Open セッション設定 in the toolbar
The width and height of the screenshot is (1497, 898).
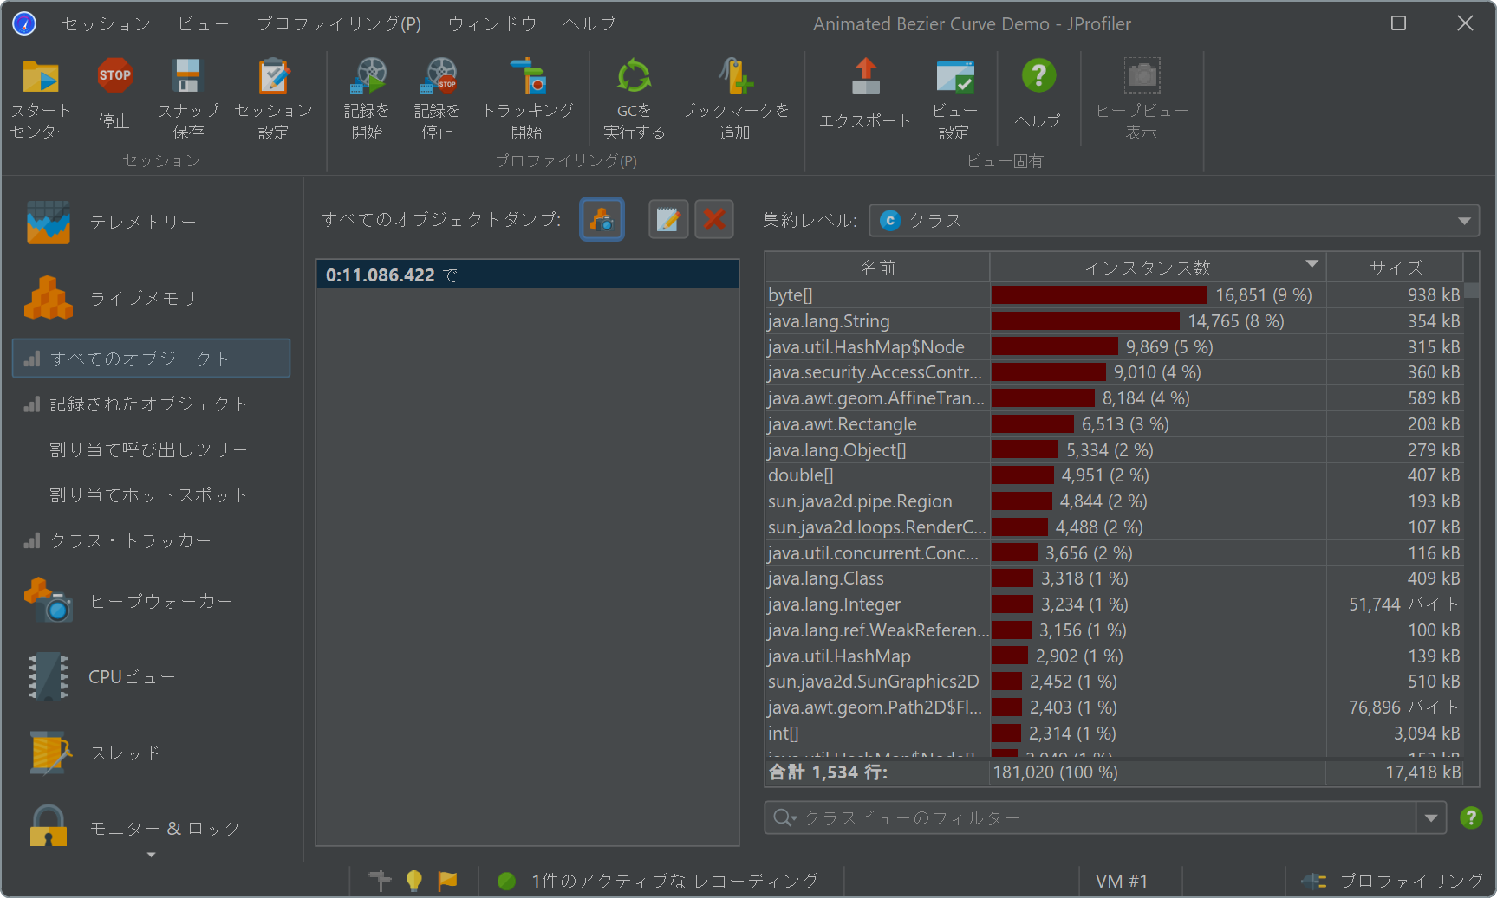coord(273,99)
